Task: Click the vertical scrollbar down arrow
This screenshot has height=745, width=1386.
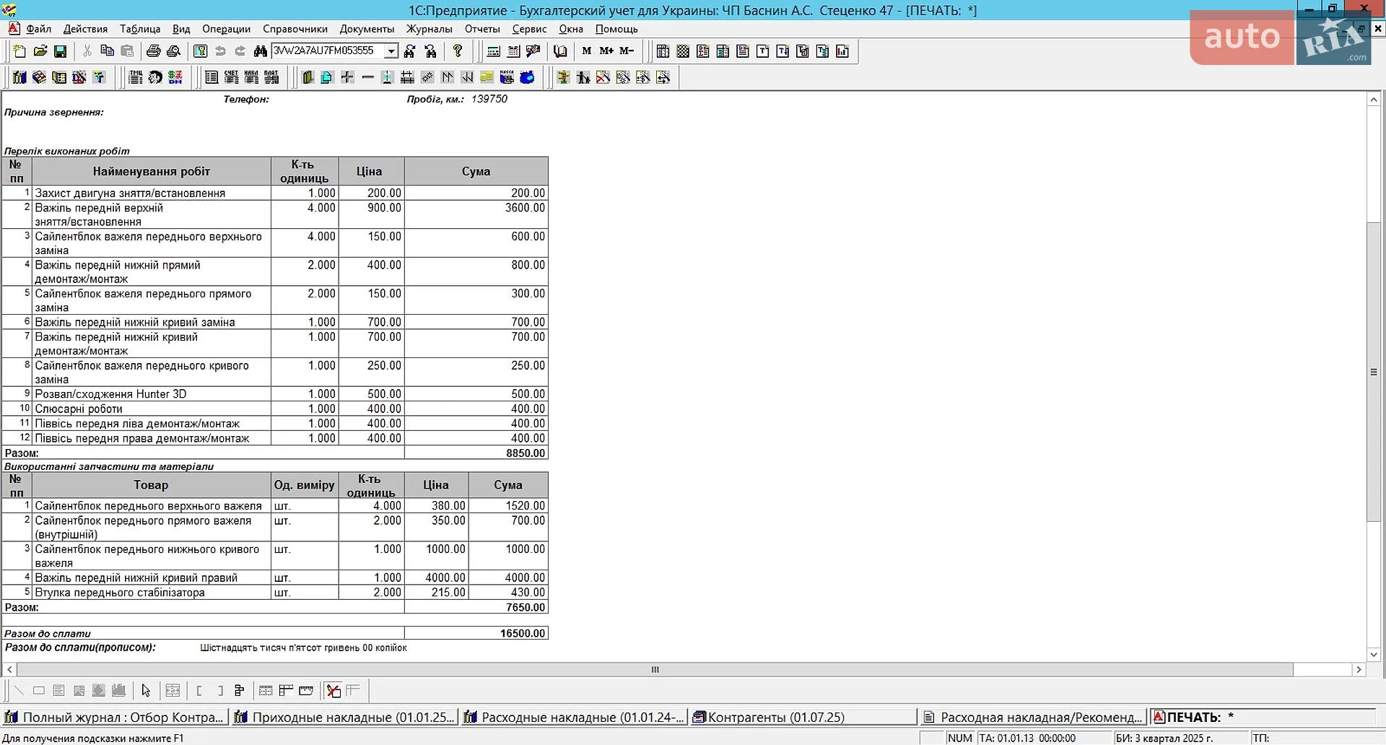Action: click(x=1374, y=654)
